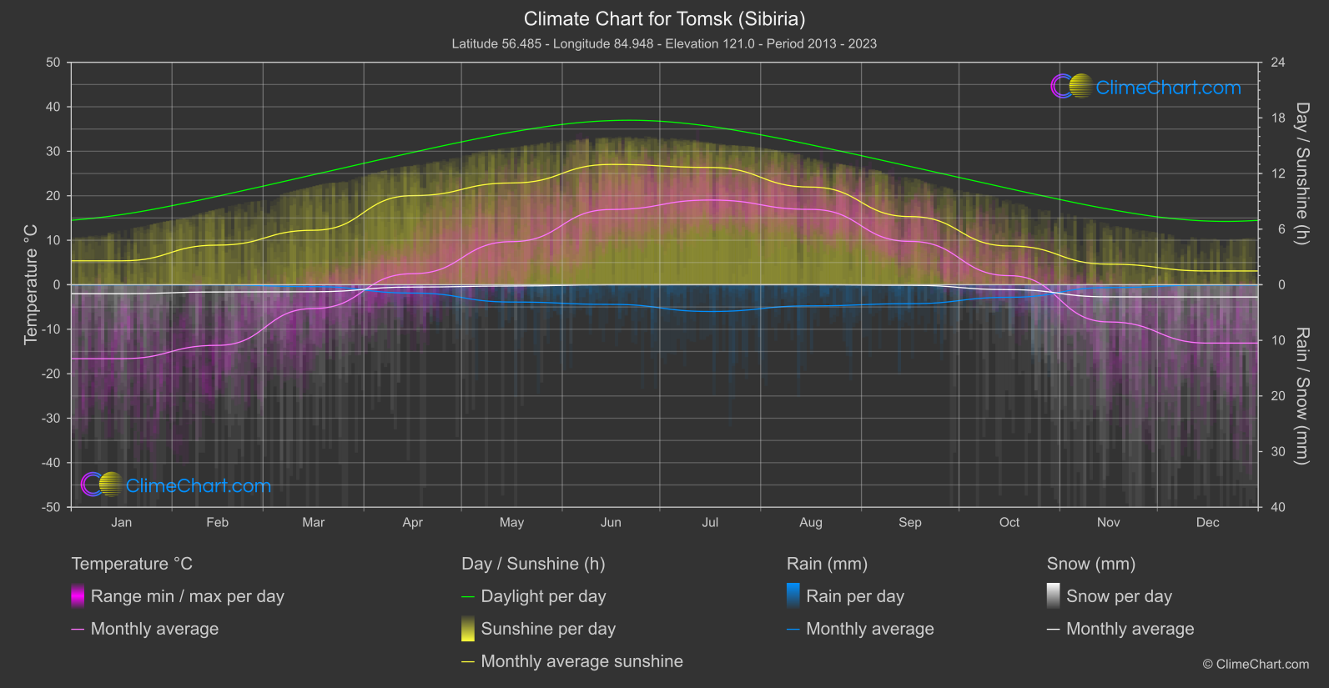Click the Mar month label
The width and height of the screenshot is (1329, 688).
tap(313, 522)
